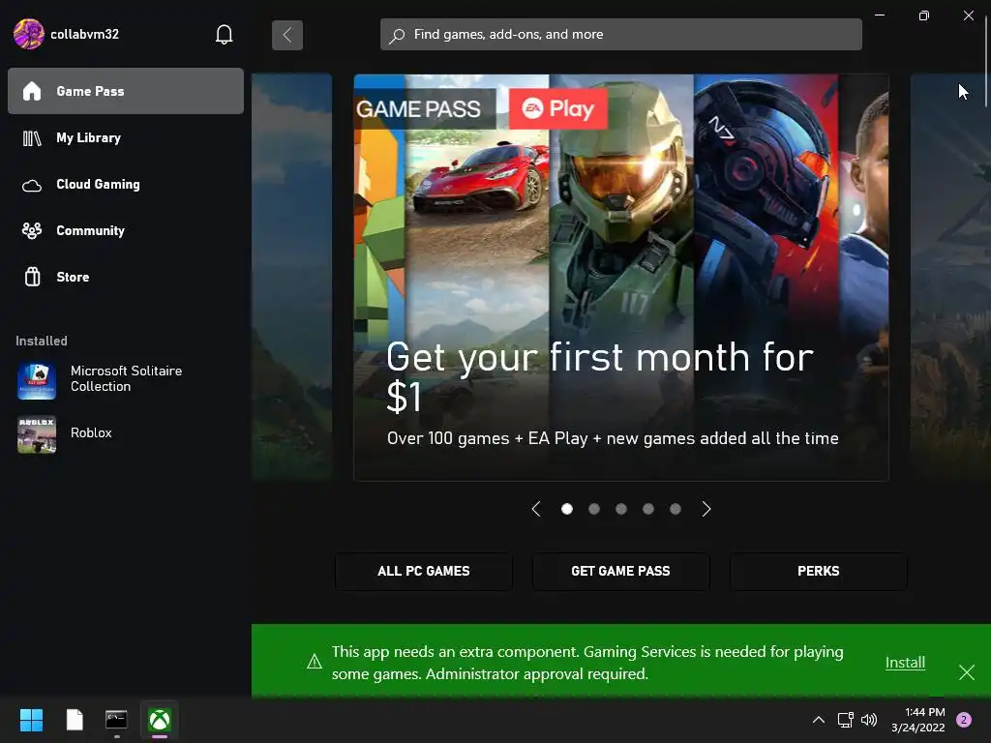991x743 pixels.
Task: Open network status tray icon
Action: pyautogui.click(x=845, y=720)
